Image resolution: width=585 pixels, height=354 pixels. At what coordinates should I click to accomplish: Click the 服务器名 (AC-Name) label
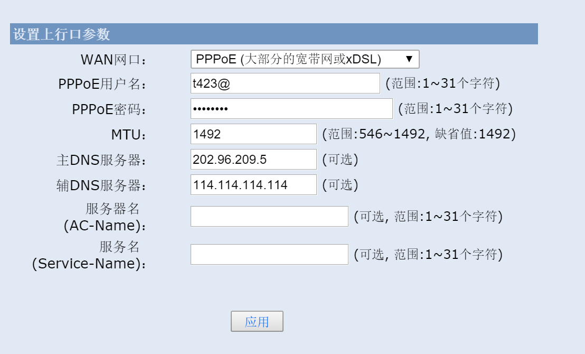click(105, 217)
